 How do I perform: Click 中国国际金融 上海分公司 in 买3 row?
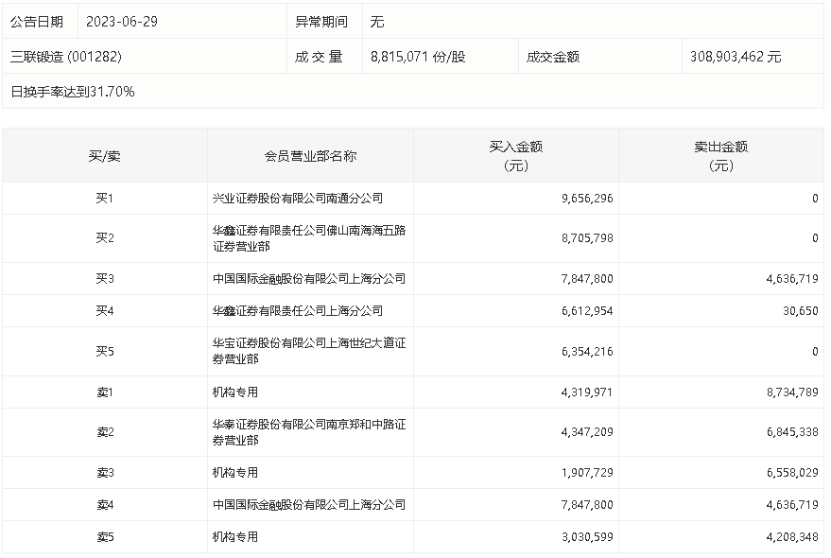pyautogui.click(x=309, y=278)
